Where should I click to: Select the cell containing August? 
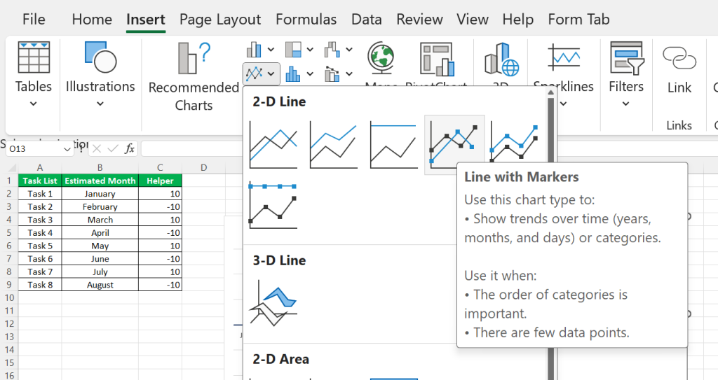(x=100, y=285)
